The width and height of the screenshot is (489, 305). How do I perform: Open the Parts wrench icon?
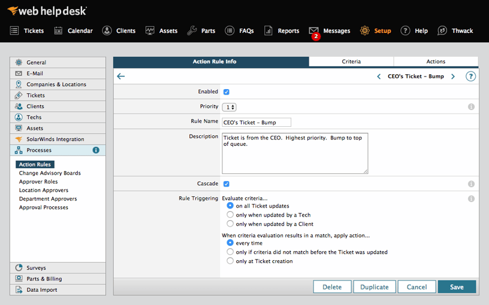tap(192, 30)
